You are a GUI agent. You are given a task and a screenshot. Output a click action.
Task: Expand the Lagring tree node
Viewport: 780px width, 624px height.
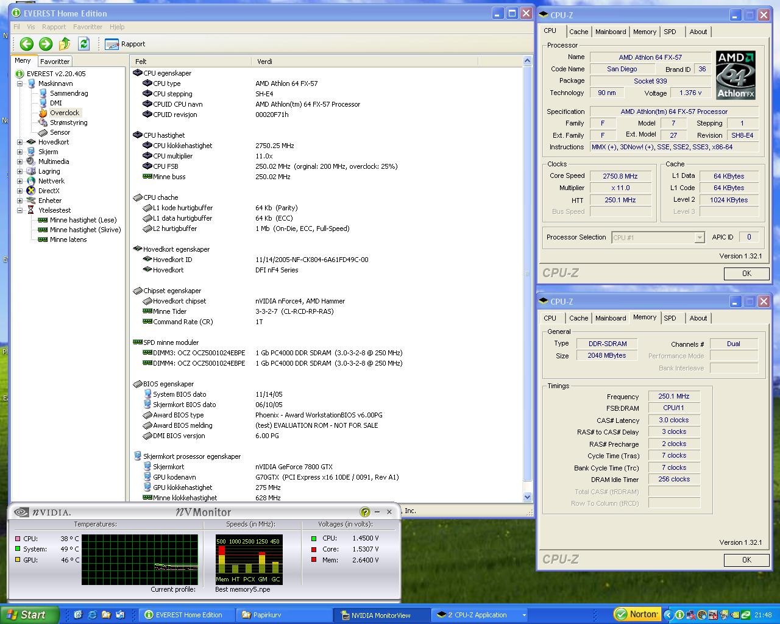point(20,171)
